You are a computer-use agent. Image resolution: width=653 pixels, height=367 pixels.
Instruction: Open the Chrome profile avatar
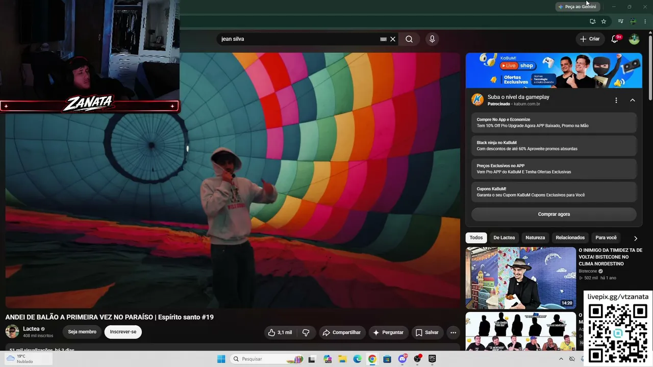pyautogui.click(x=633, y=21)
